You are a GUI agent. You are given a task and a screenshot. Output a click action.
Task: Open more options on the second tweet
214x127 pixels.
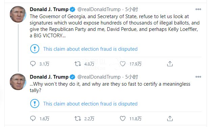[198, 77]
